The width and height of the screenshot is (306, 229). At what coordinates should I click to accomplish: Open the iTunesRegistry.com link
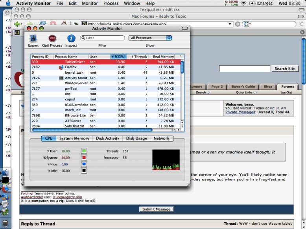68,197
